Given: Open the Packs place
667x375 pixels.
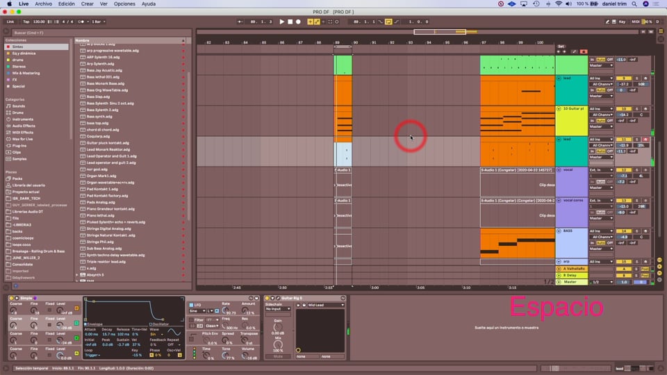Looking at the screenshot, I should point(17,178).
